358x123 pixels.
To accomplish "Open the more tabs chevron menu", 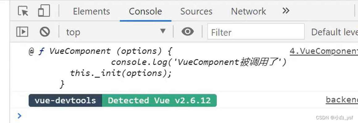I will point(286,10).
